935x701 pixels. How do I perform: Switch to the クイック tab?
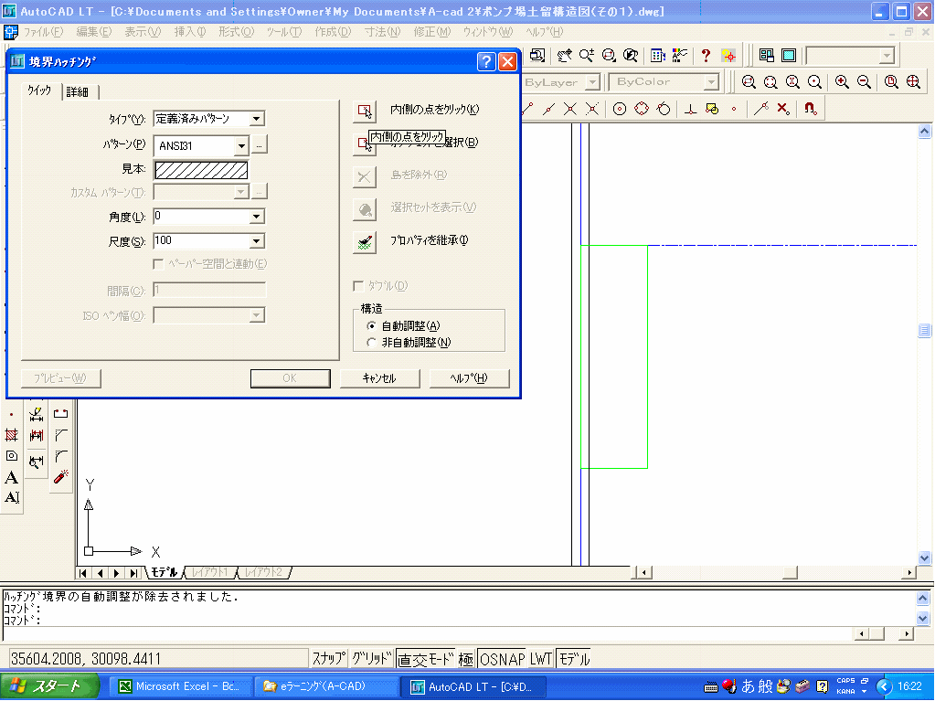[x=39, y=90]
